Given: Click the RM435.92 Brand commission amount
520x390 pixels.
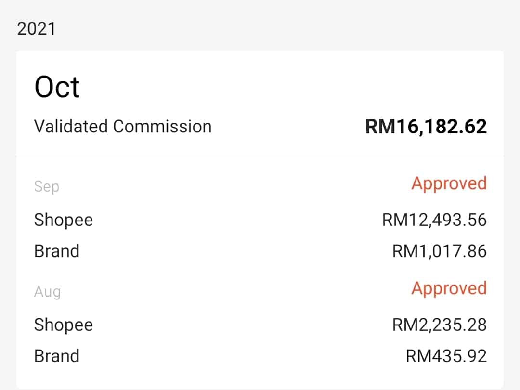Looking at the screenshot, I should click(x=446, y=356).
